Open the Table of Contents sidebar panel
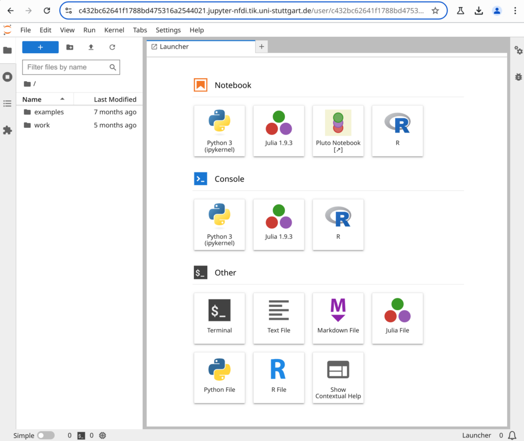The width and height of the screenshot is (524, 441). pyautogui.click(x=7, y=104)
